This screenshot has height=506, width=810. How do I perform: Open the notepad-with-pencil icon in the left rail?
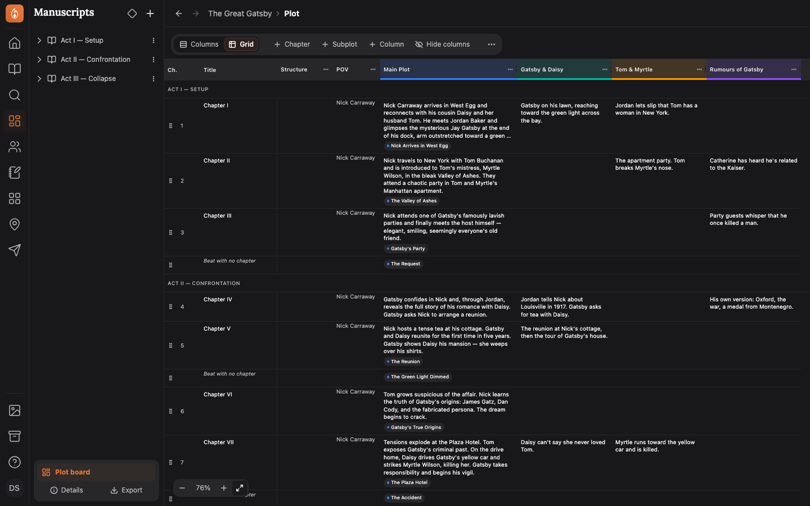point(15,173)
